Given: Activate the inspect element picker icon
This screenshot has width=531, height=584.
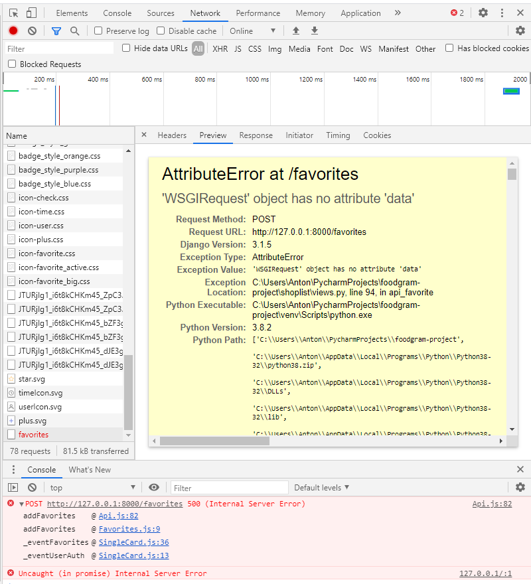Looking at the screenshot, I should (14, 13).
